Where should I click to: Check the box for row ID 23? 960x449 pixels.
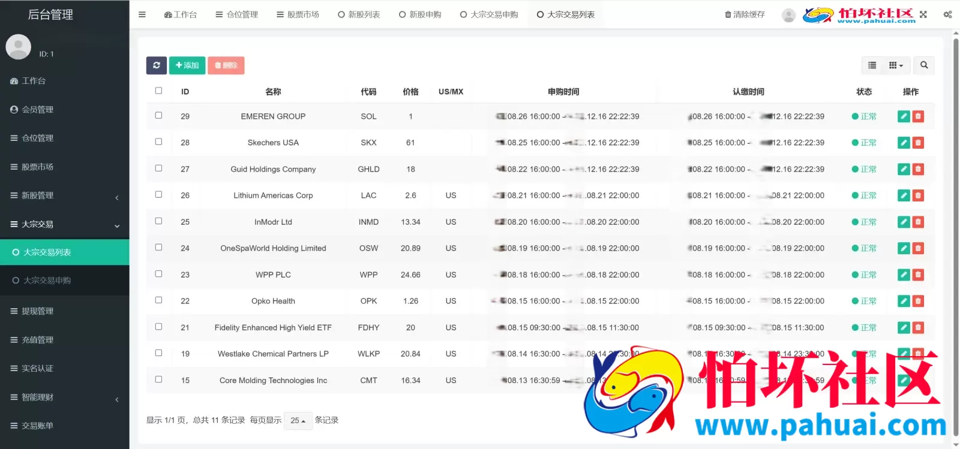click(x=158, y=273)
